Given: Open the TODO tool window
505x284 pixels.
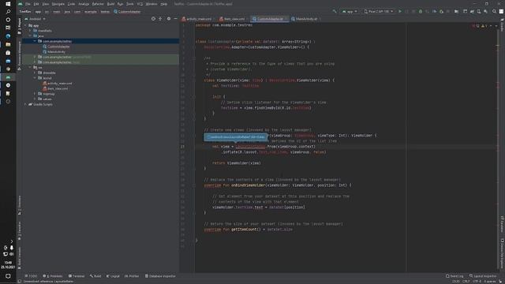Looking at the screenshot, I should point(31,276).
